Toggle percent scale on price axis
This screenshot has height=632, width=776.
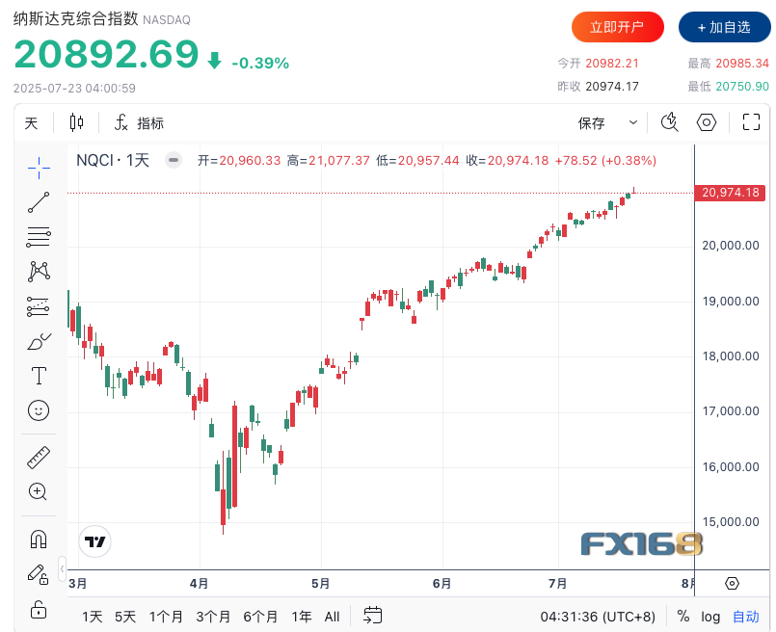coord(683,616)
